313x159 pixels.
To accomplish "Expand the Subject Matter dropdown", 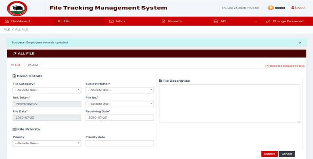I will [119, 90].
